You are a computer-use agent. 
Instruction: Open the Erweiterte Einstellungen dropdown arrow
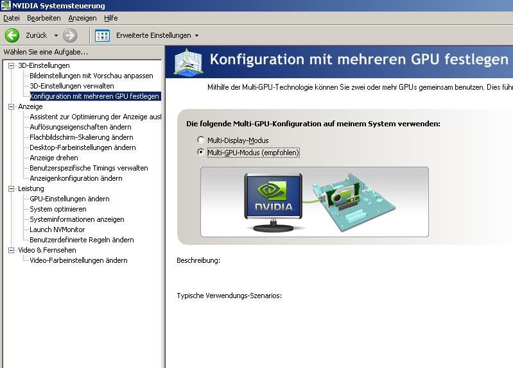click(x=196, y=35)
